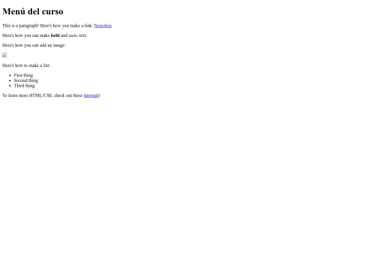This screenshot has height=277, width=369.
Task: Click the word 'curso' in the heading
Action: [x=53, y=12]
